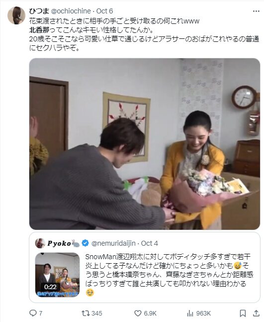Click the blue verified badge next to Pyoko

coord(85,243)
